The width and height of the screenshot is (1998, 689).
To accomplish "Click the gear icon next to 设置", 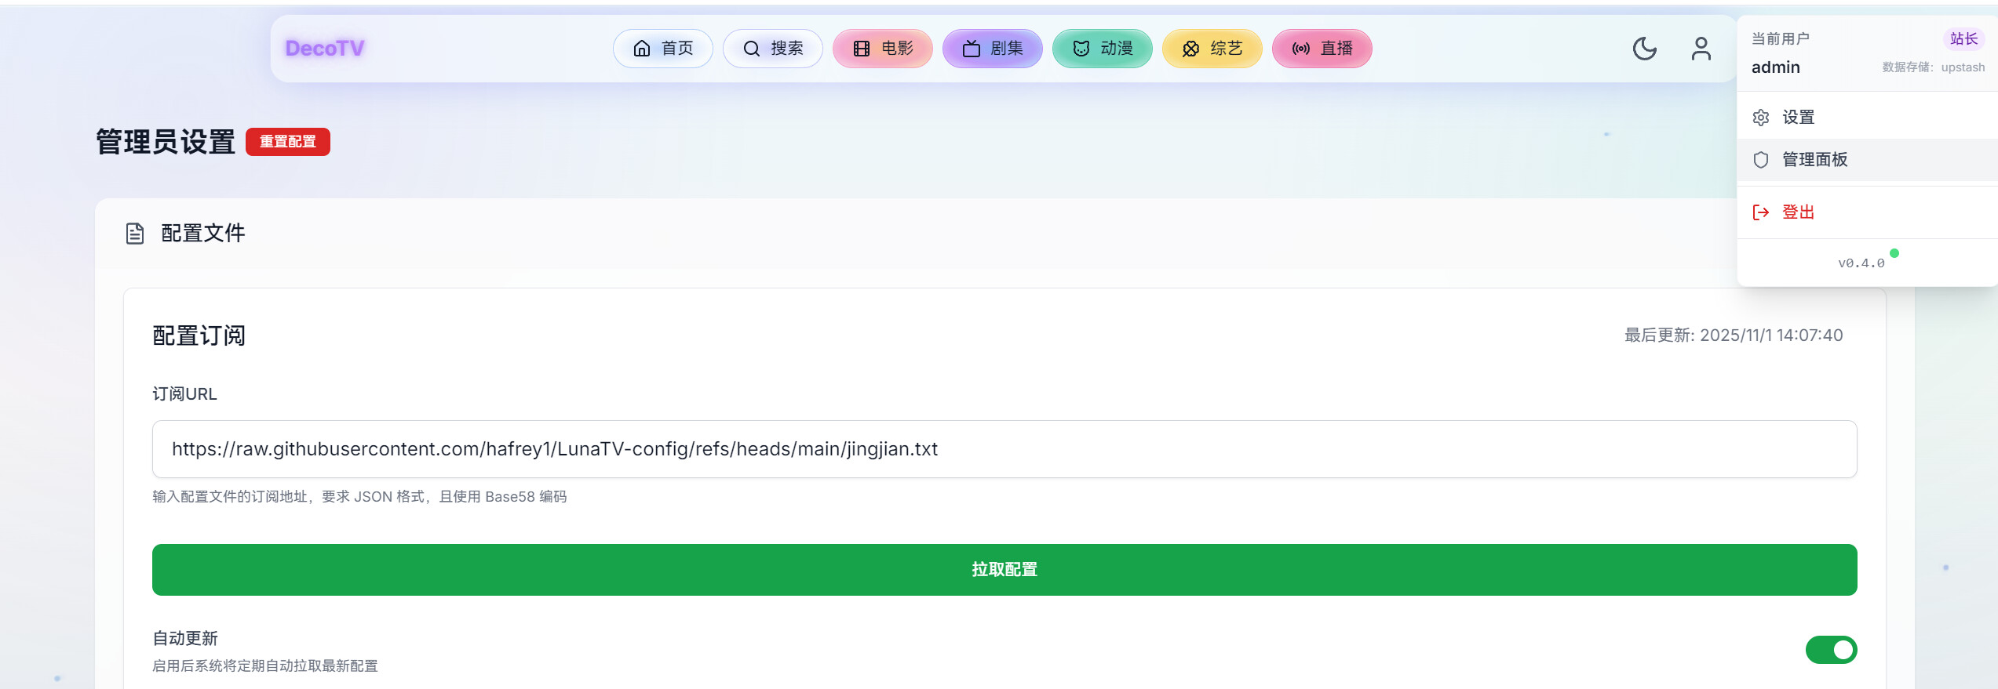I will [1761, 118].
